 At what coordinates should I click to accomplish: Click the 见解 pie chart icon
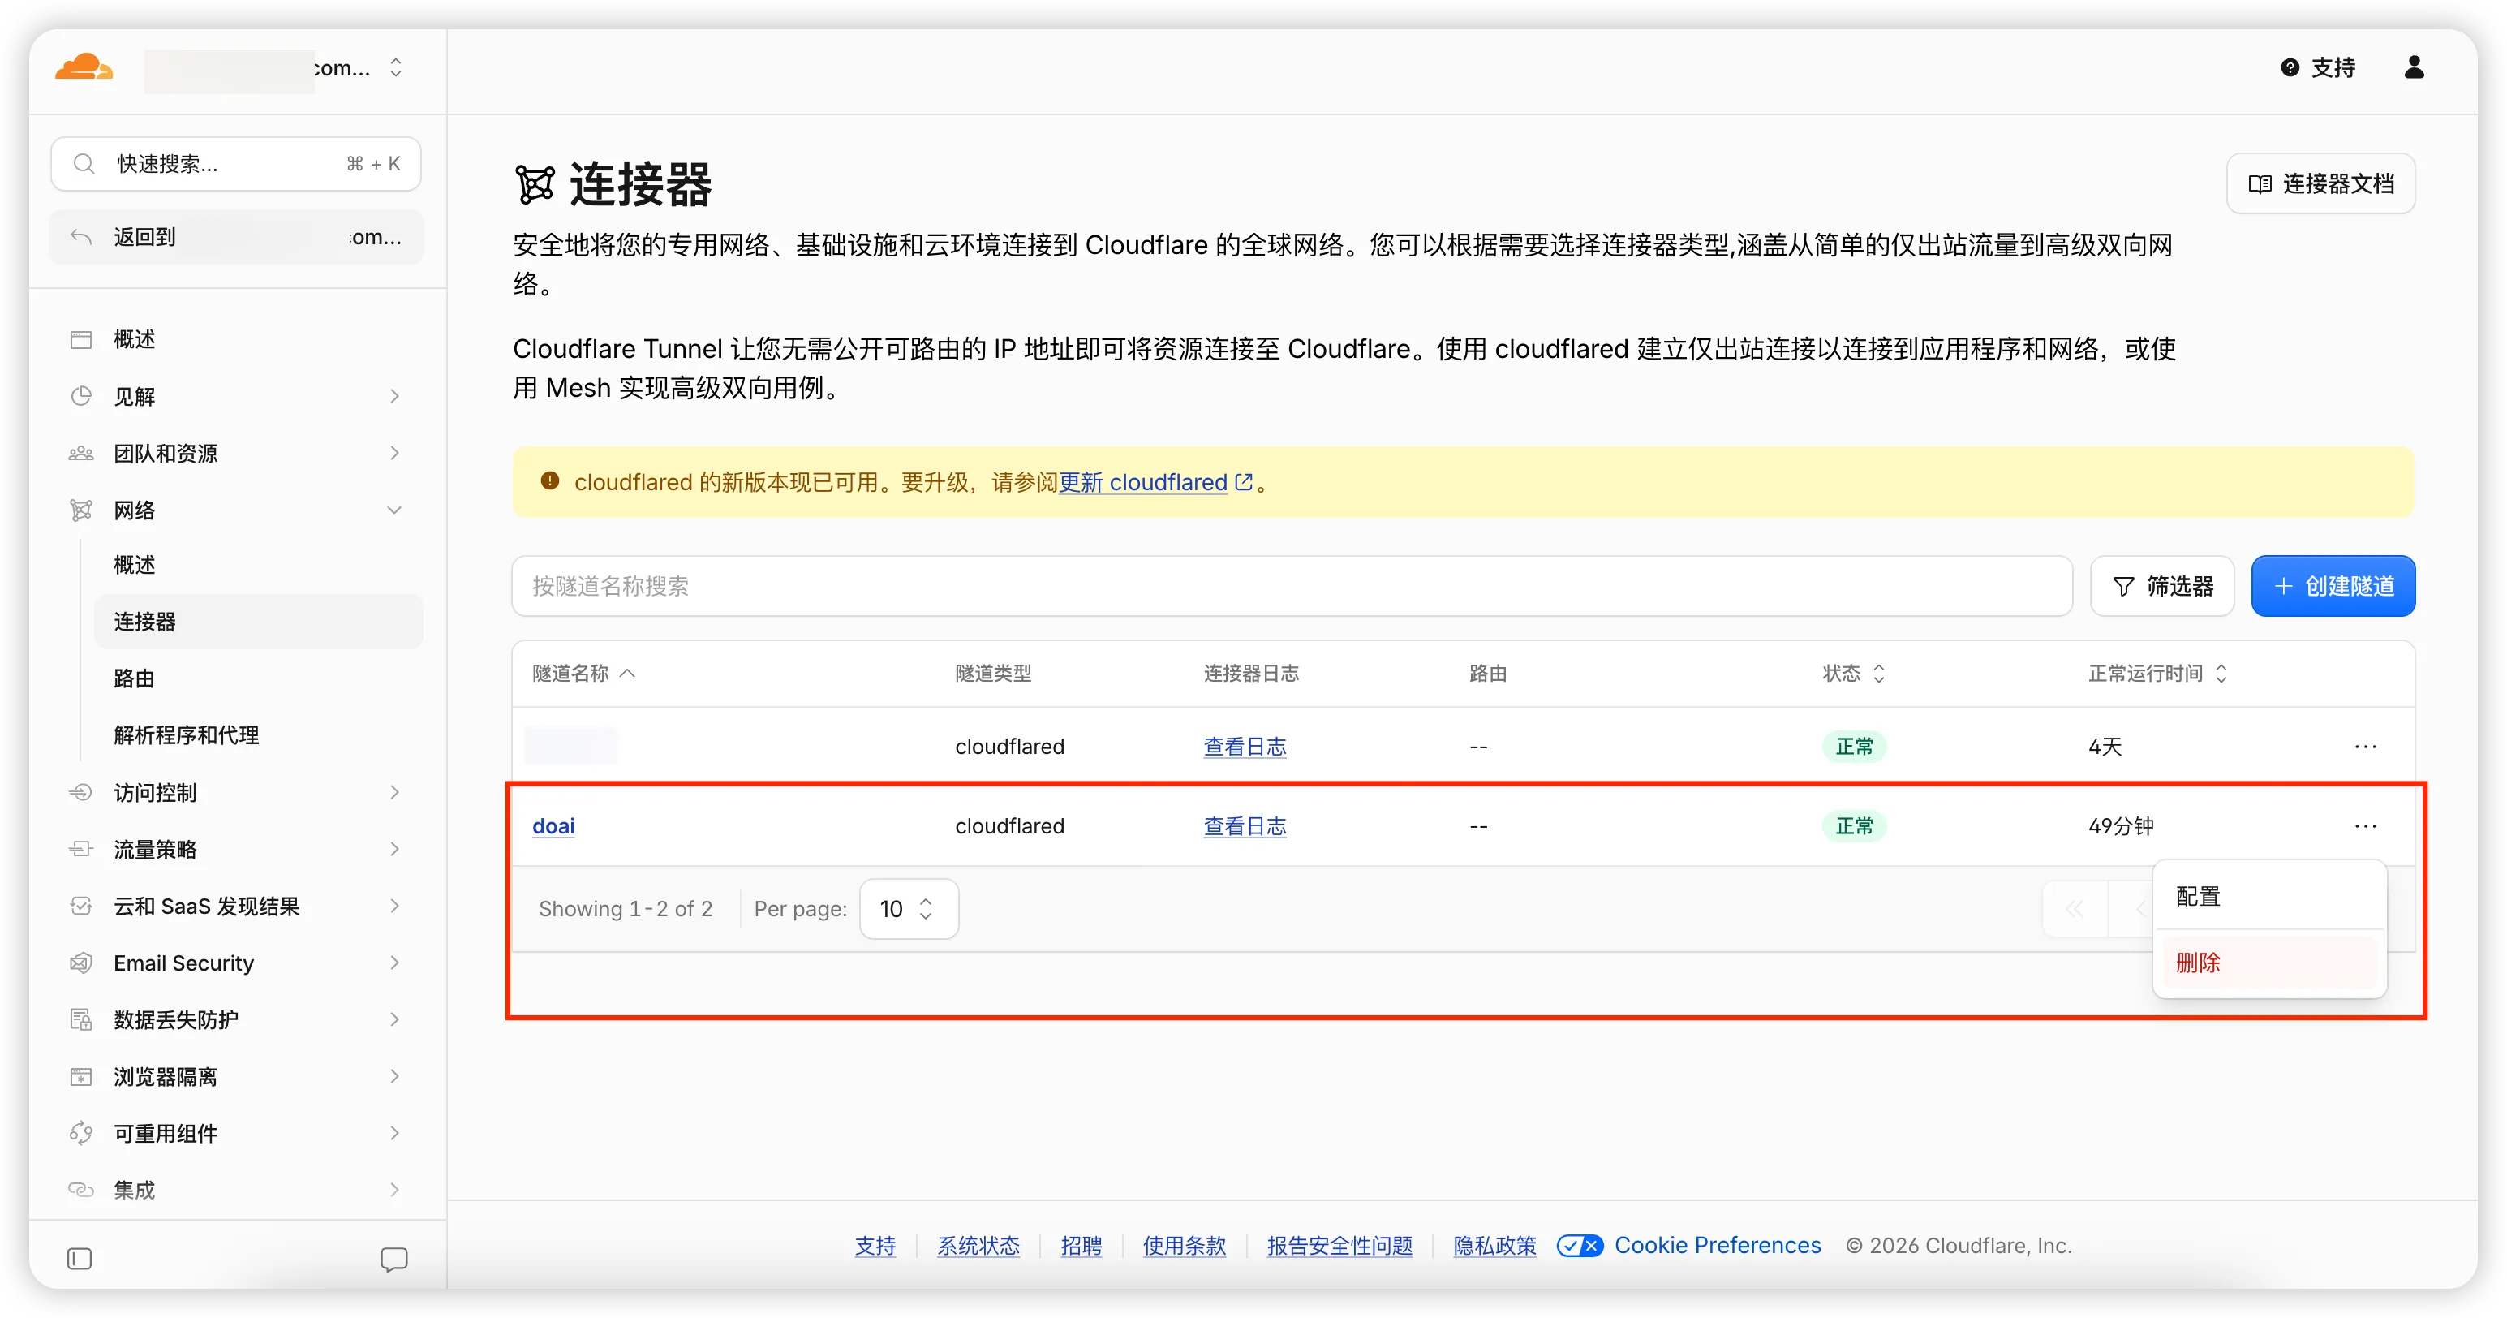tap(81, 396)
